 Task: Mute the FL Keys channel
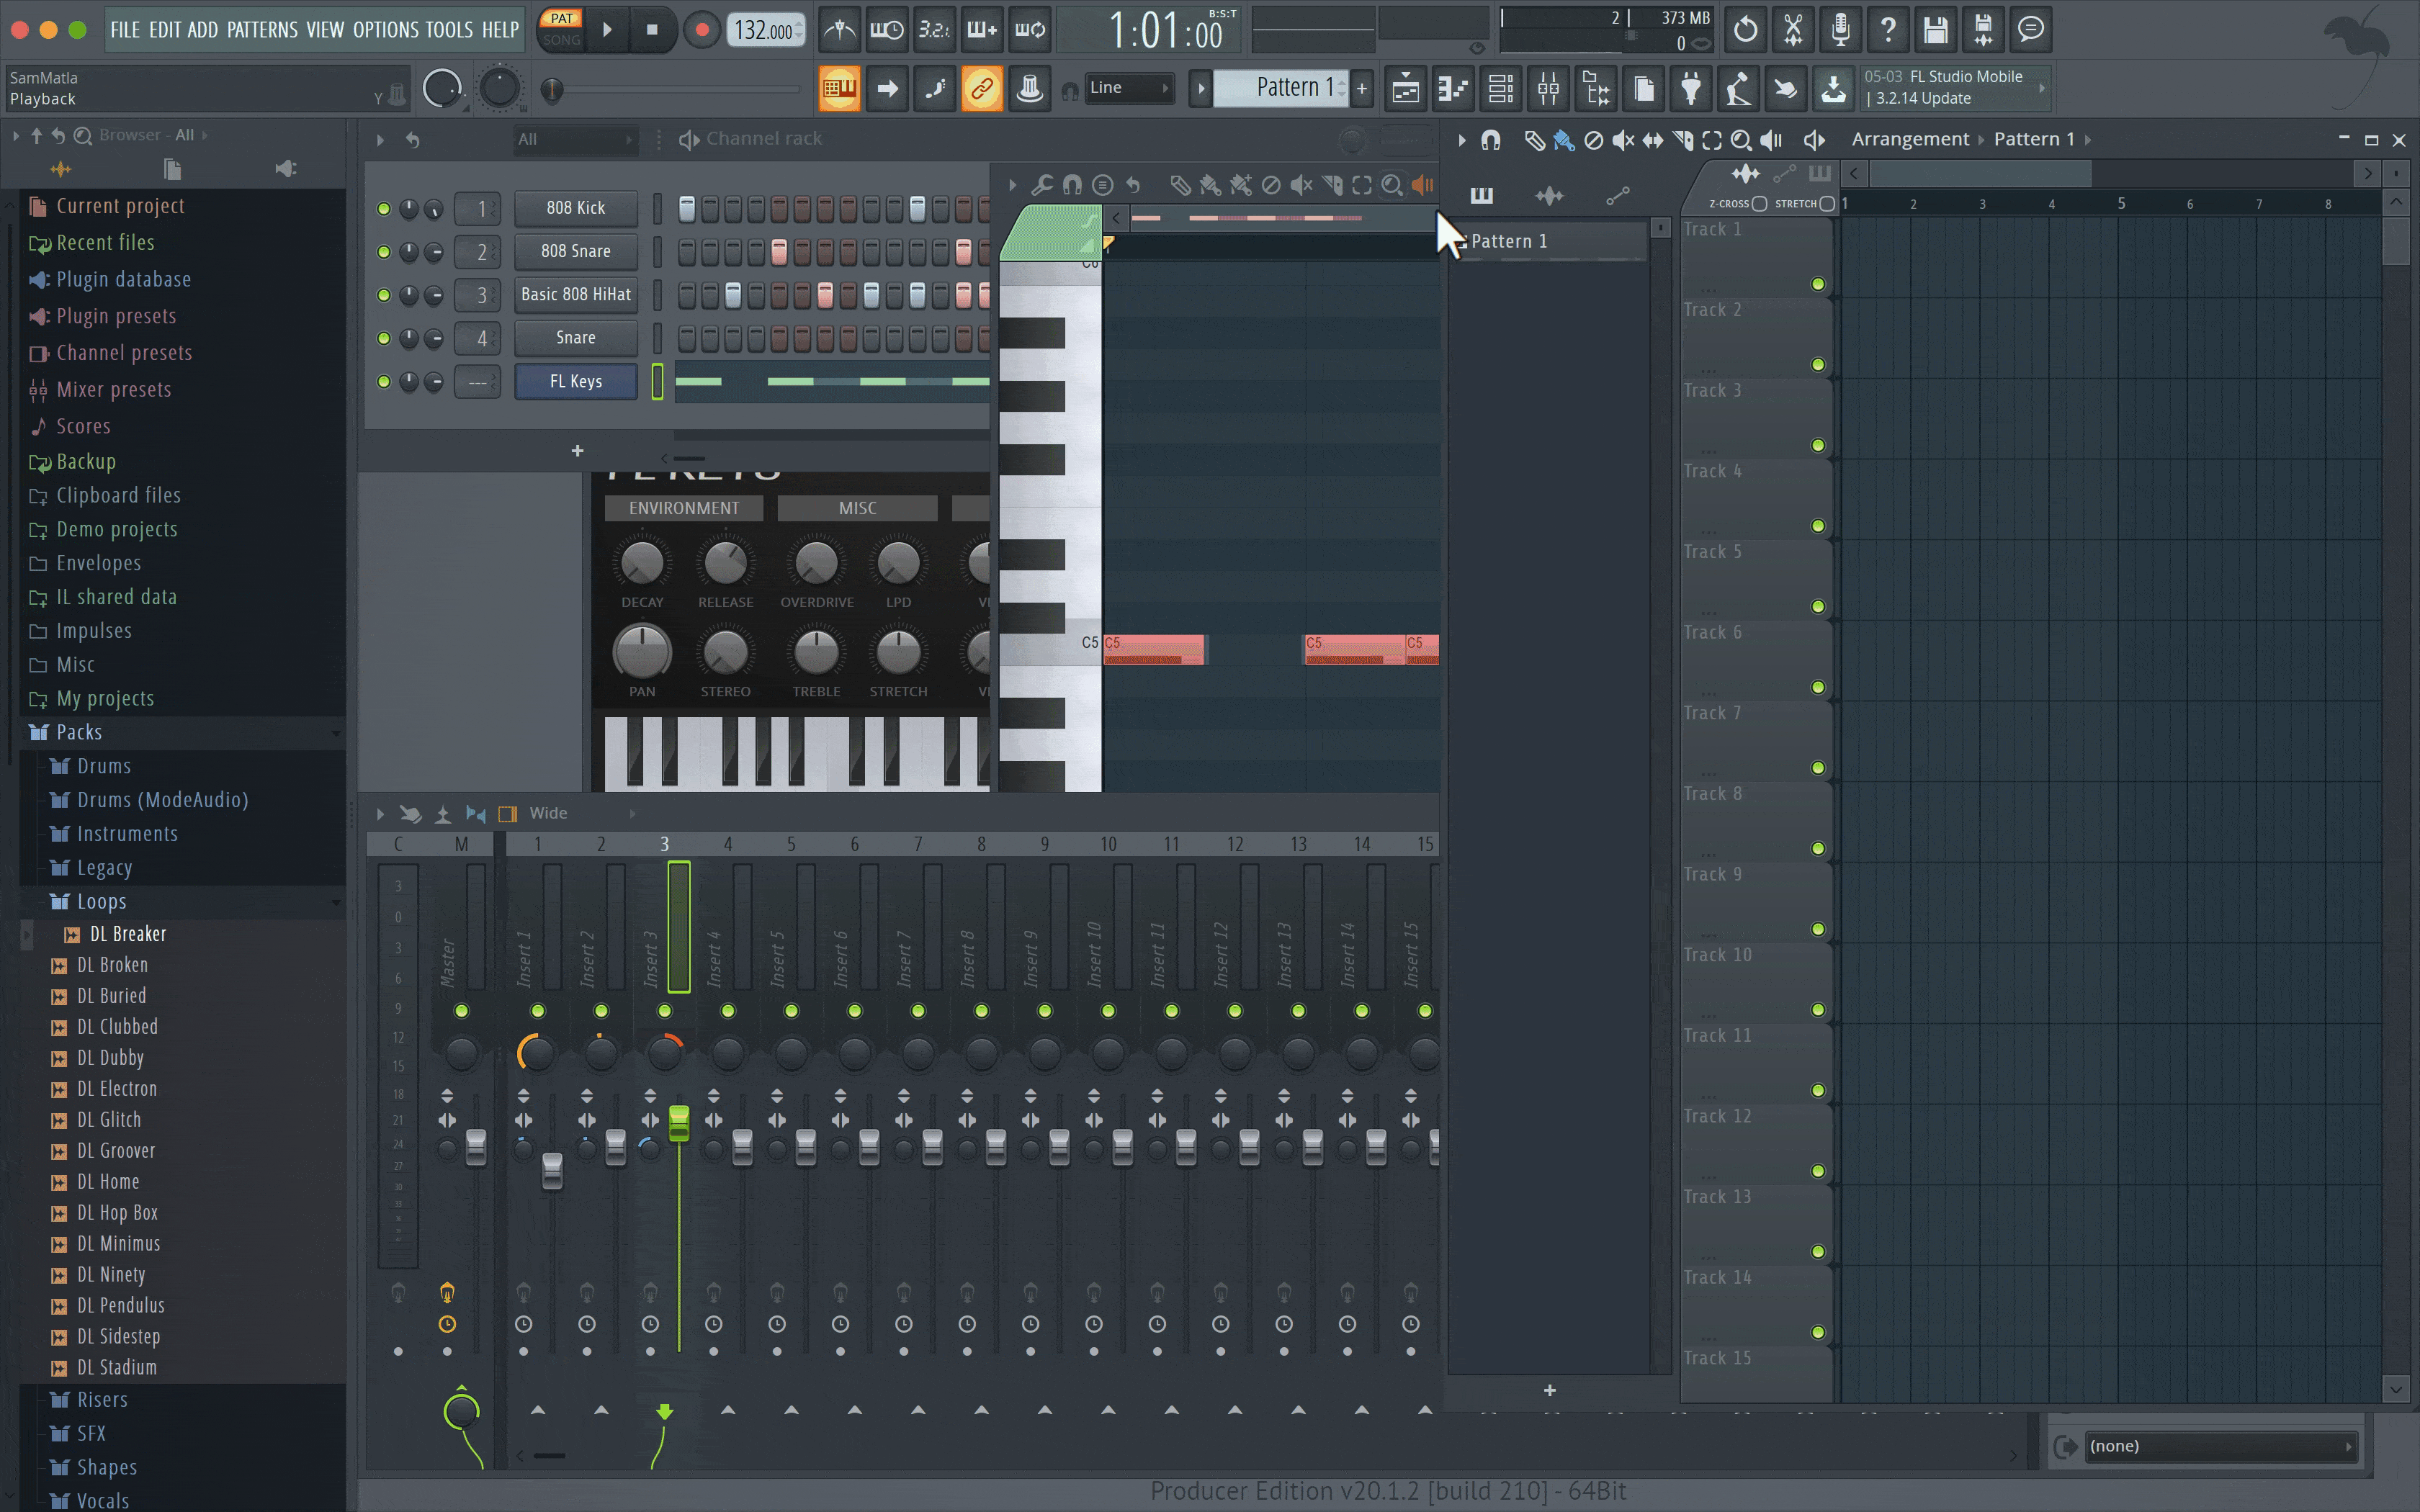[383, 382]
